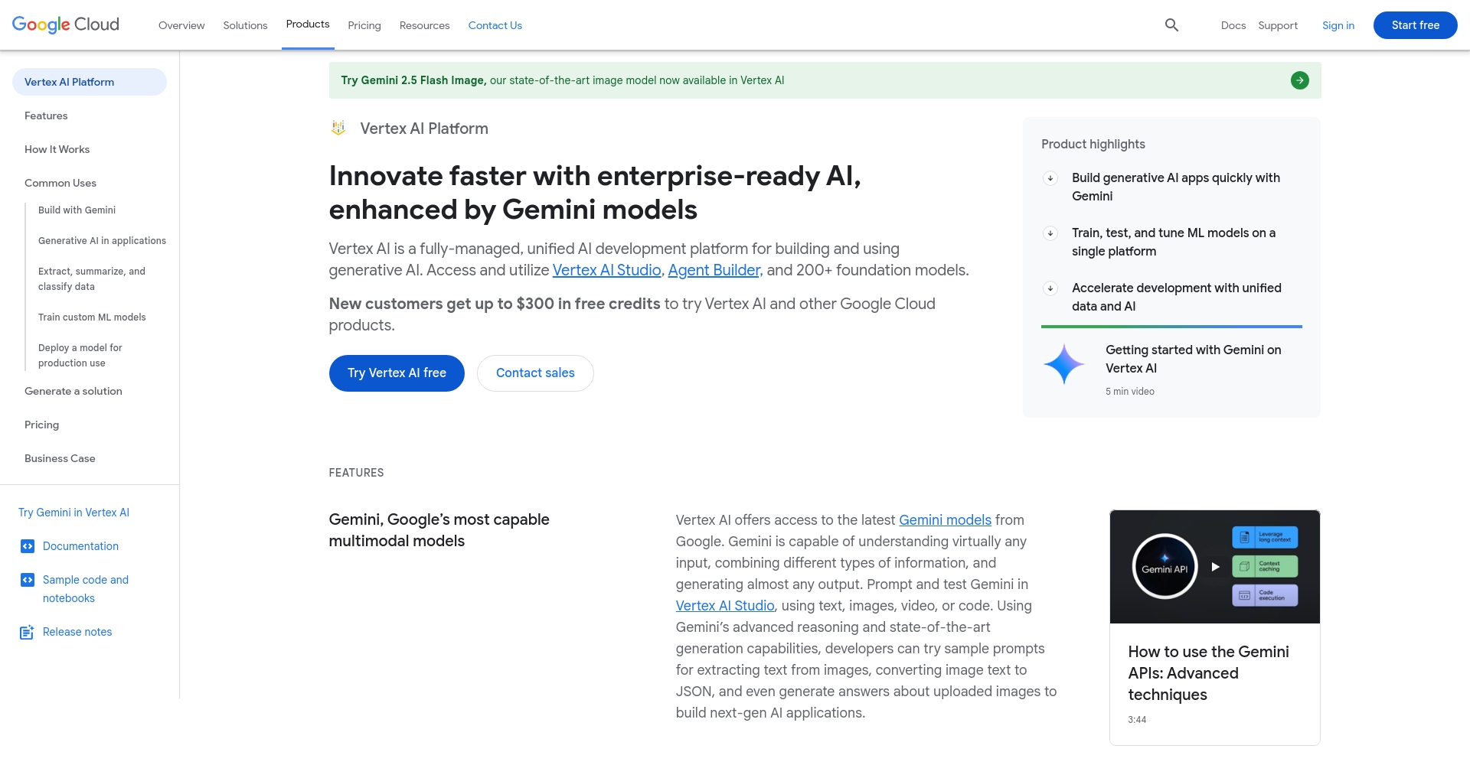Click the Sample code and notebooks icon
This screenshot has height=765, width=1470.
click(x=28, y=579)
